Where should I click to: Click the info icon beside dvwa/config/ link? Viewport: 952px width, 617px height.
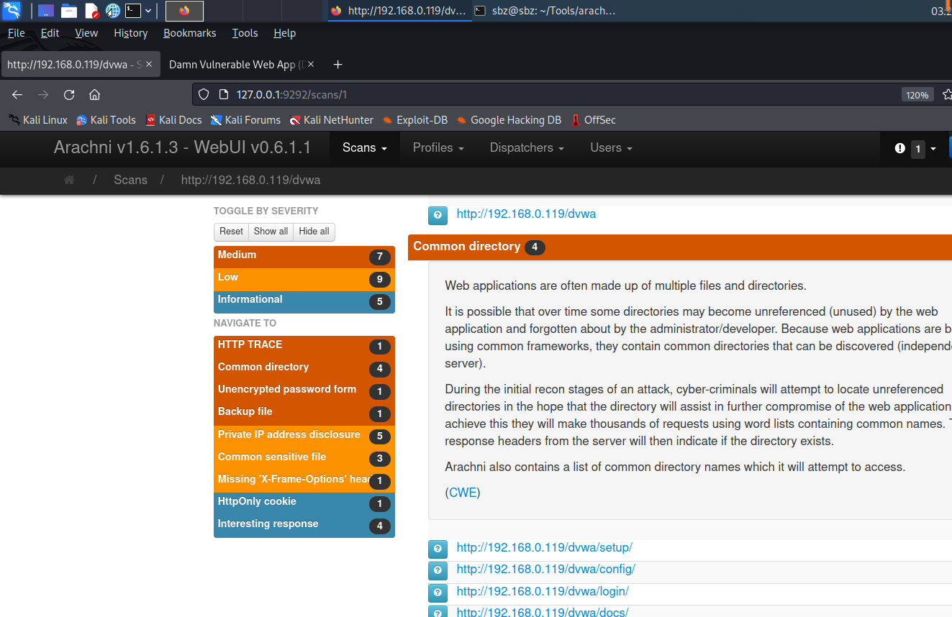click(438, 570)
